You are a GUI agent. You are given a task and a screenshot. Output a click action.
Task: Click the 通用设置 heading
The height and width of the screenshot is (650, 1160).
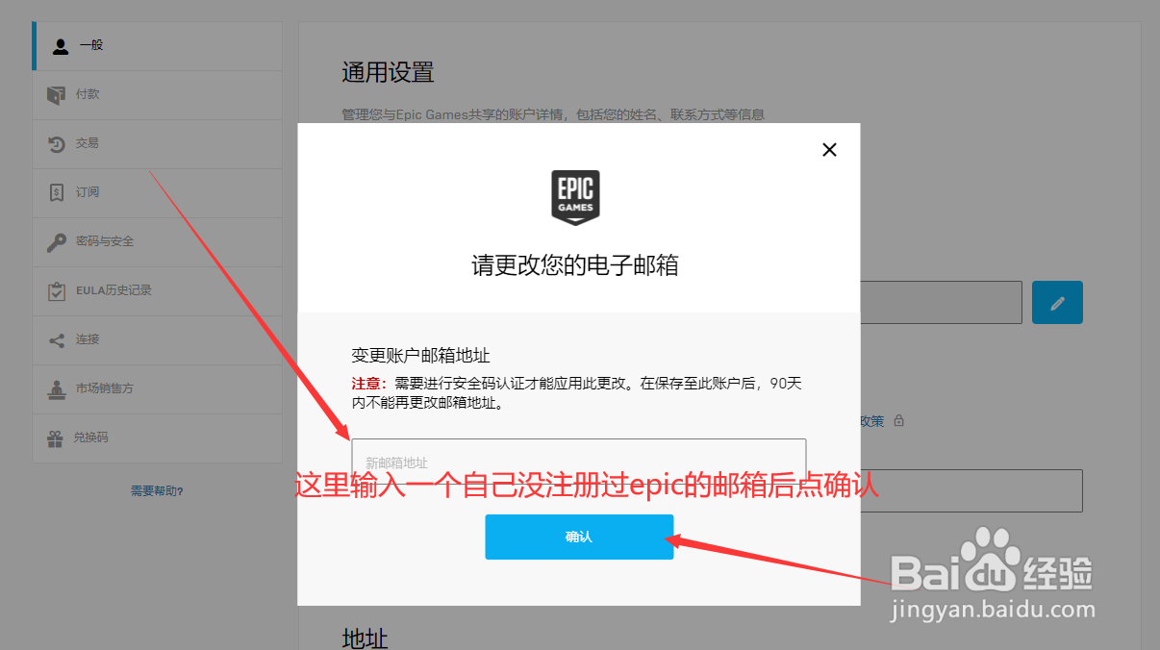pos(388,72)
